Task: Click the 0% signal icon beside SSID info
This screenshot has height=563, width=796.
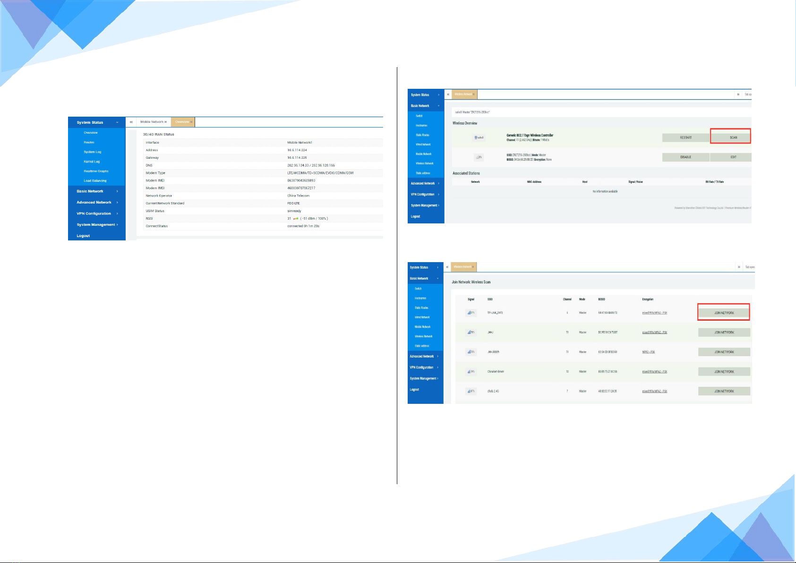Action: point(479,157)
